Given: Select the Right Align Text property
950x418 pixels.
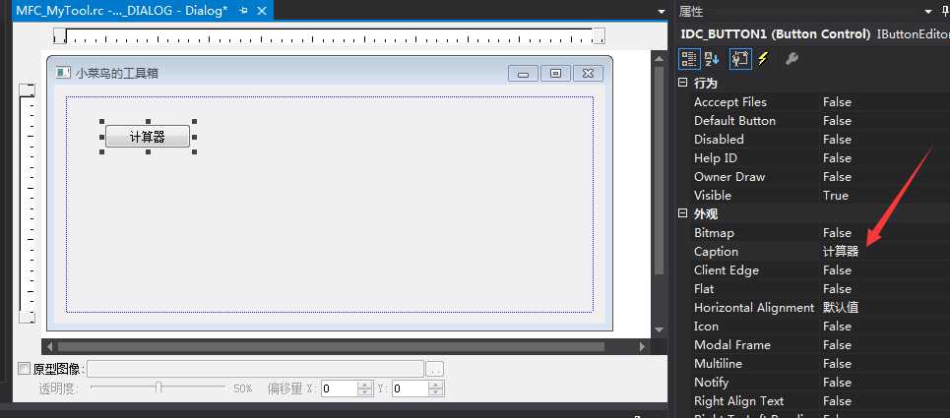Looking at the screenshot, I should pyautogui.click(x=813, y=401).
